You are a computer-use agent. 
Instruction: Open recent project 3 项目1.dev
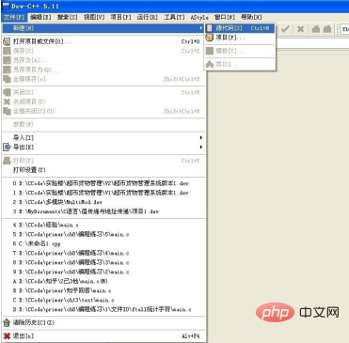(103, 211)
